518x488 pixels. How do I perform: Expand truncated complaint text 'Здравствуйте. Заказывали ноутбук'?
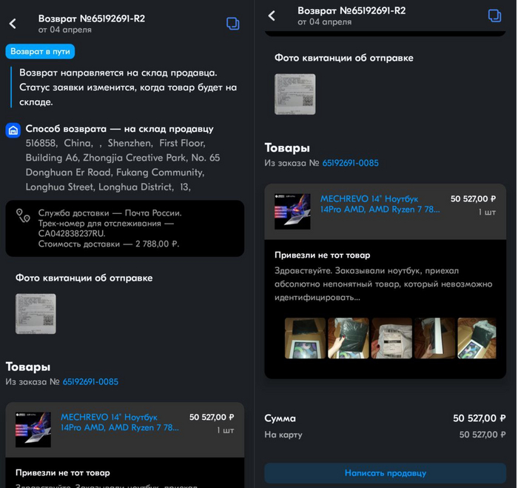383,284
